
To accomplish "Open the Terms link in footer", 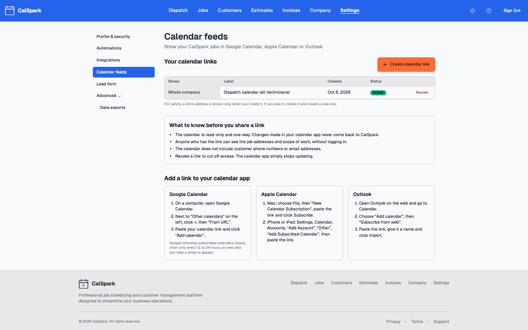I will point(417,322).
